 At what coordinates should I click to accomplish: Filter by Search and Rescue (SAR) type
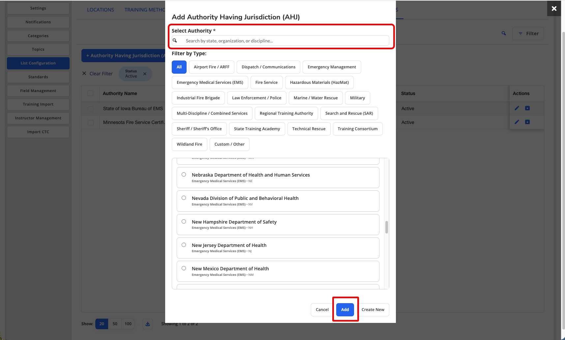coord(349,113)
